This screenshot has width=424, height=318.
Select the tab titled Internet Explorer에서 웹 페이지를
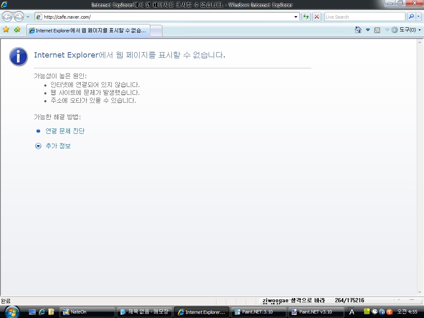[x=88, y=31]
